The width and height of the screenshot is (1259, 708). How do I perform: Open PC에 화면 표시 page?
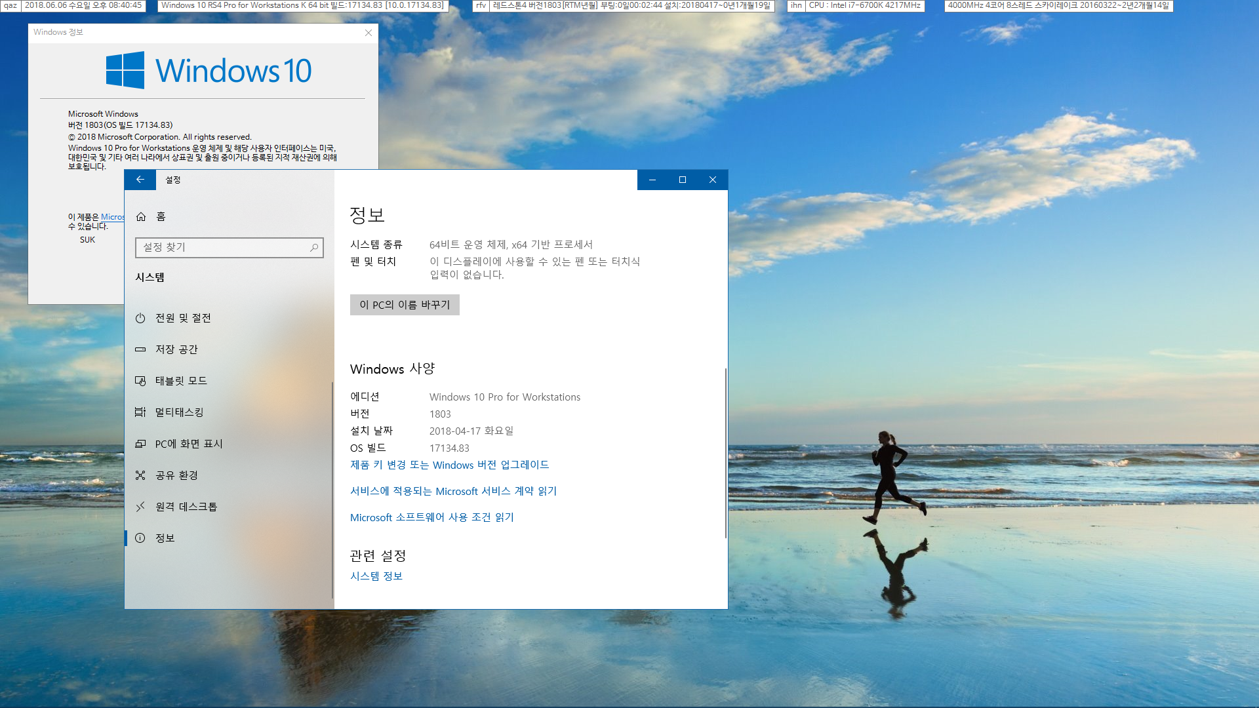click(230, 444)
